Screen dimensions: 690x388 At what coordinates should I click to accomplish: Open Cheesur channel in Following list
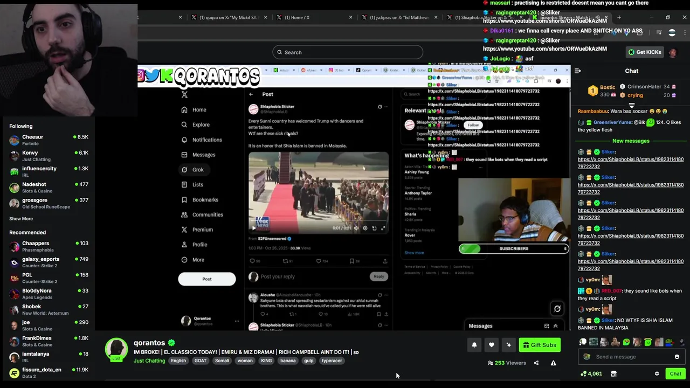pos(47,140)
